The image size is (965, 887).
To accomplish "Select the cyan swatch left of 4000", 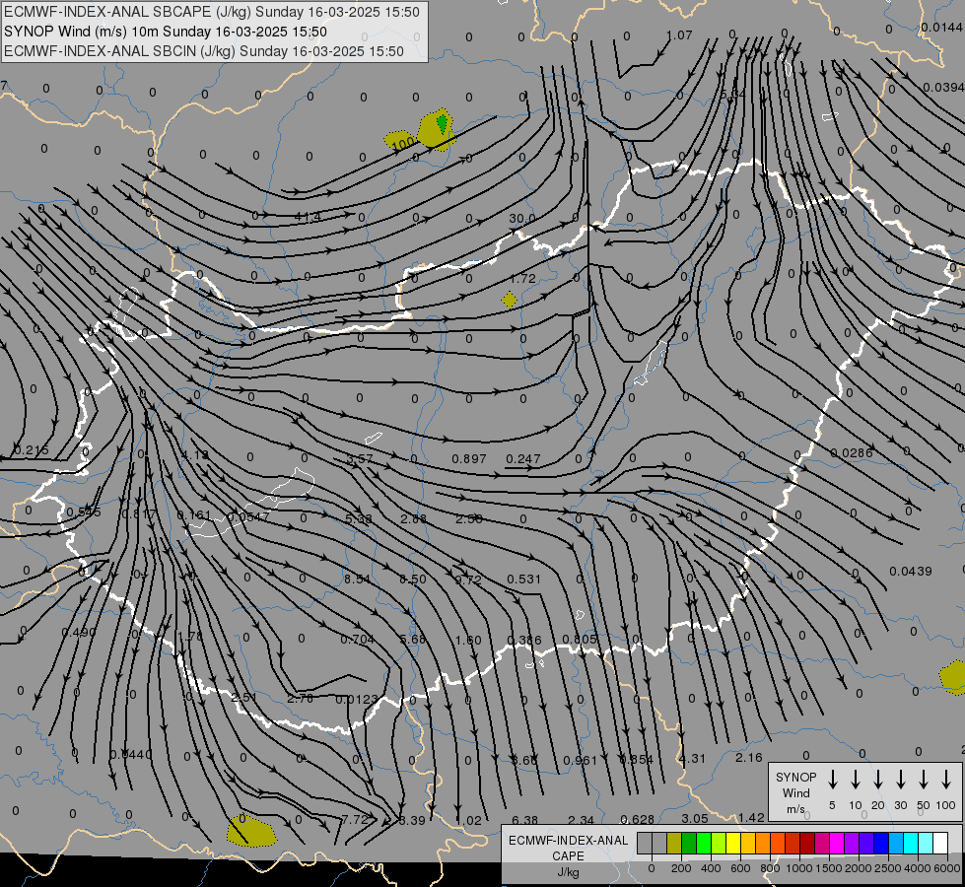I will (910, 844).
